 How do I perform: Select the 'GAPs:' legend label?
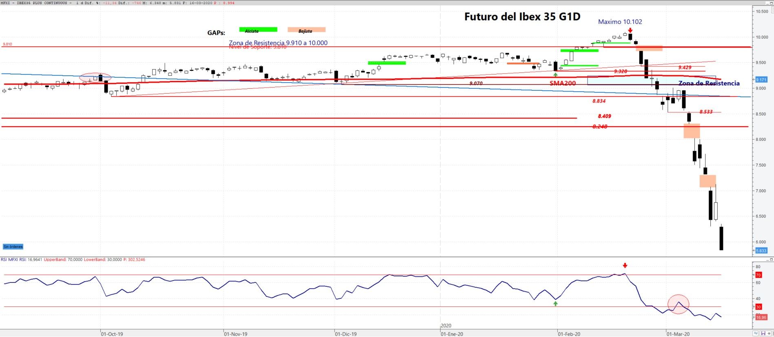click(x=216, y=33)
